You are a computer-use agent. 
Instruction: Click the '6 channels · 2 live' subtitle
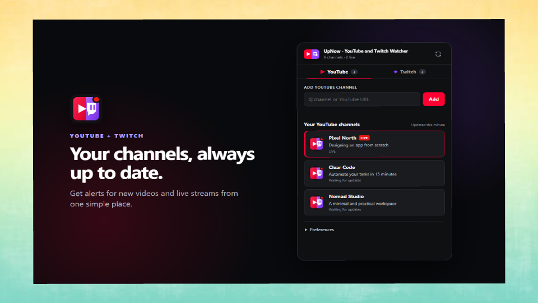pyautogui.click(x=340, y=57)
